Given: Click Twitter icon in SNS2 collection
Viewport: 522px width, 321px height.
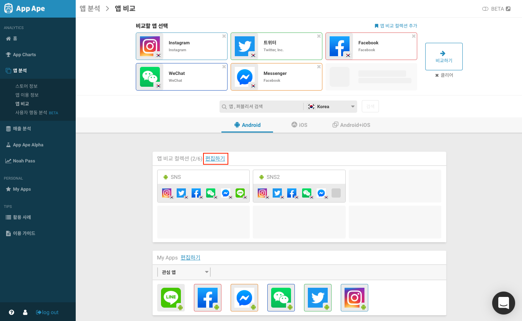Looking at the screenshot, I should coord(277,193).
